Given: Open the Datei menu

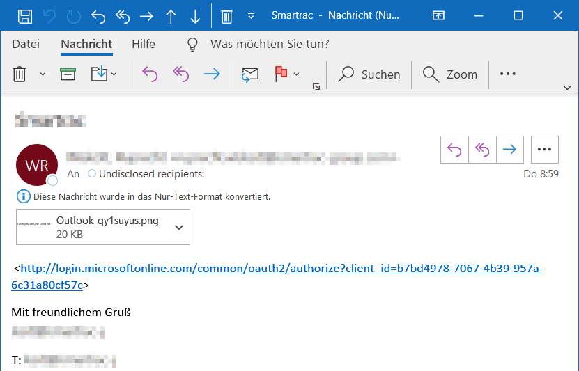Looking at the screenshot, I should (26, 44).
